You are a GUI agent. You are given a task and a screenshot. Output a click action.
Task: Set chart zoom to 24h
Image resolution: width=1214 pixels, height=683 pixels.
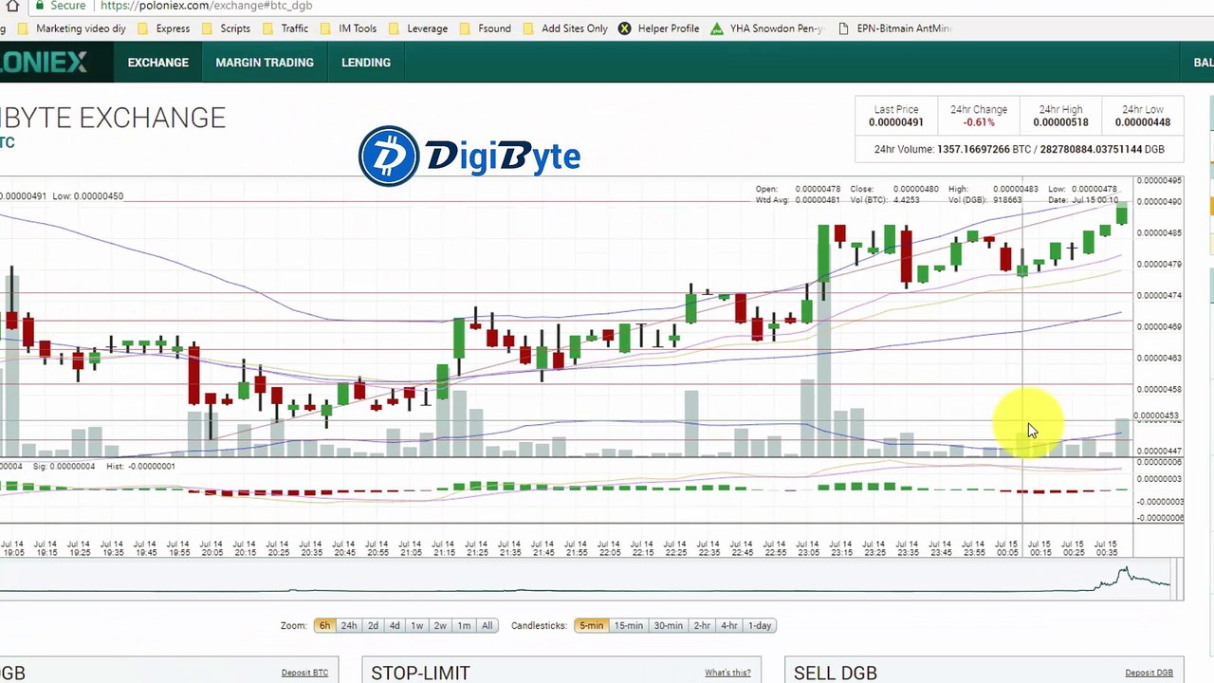[x=349, y=626]
